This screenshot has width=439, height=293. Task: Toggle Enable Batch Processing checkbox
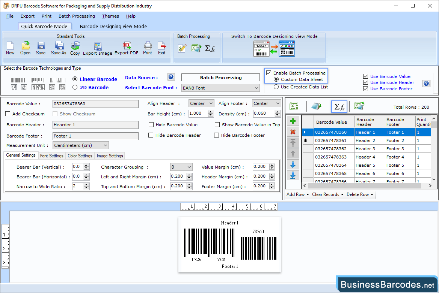(269, 73)
